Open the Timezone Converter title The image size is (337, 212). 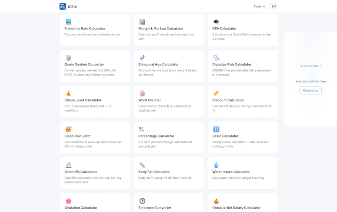pos(155,208)
